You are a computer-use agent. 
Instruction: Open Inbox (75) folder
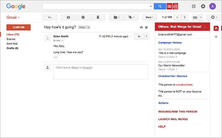tap(13, 34)
